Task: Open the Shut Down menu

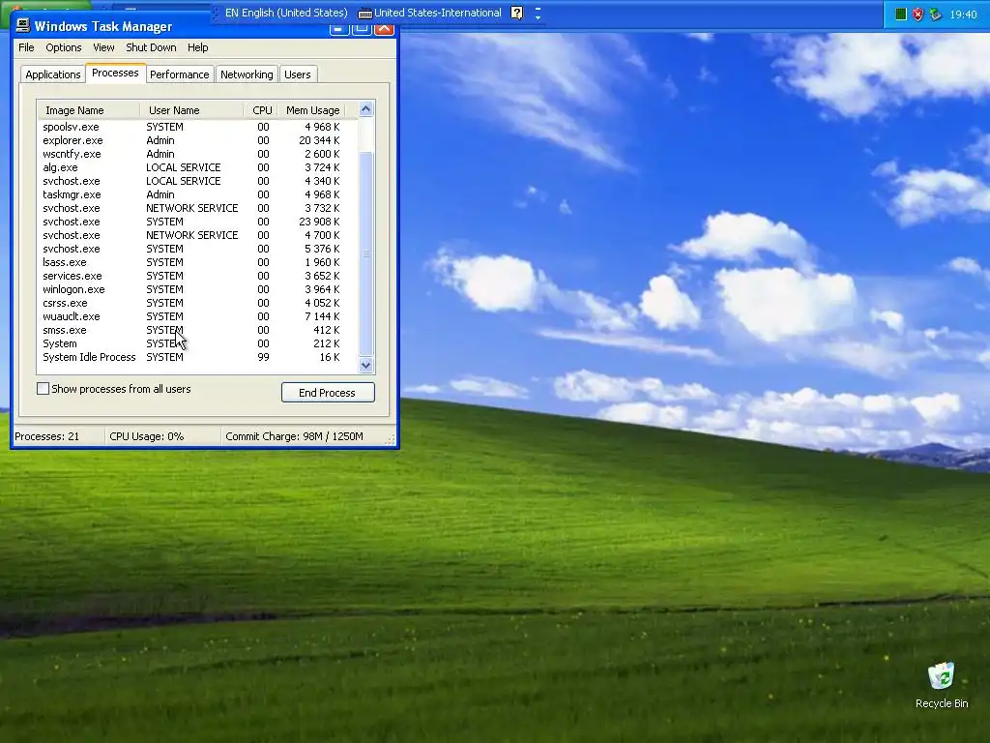Action: click(x=151, y=47)
